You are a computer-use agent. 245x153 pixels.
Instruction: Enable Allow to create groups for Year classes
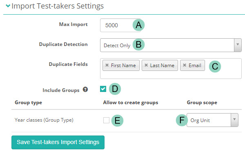tap(106, 120)
